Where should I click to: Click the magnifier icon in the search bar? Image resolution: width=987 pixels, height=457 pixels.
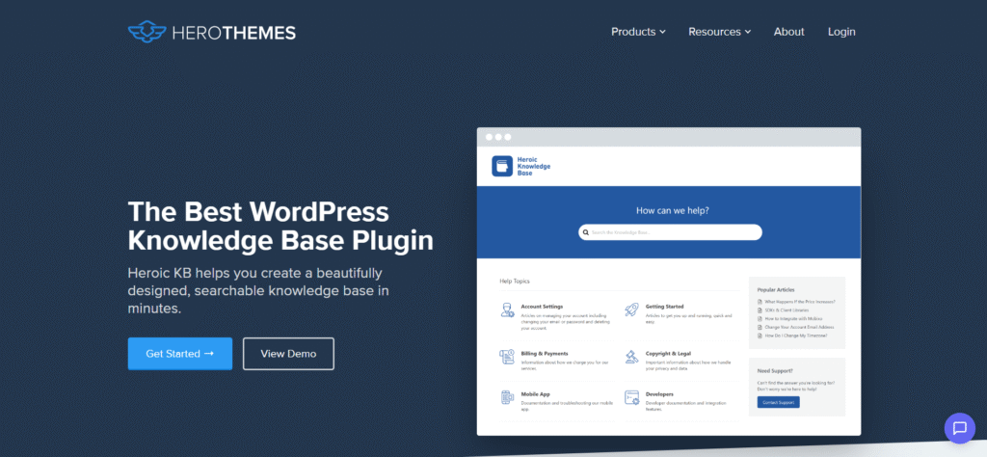[x=586, y=232]
